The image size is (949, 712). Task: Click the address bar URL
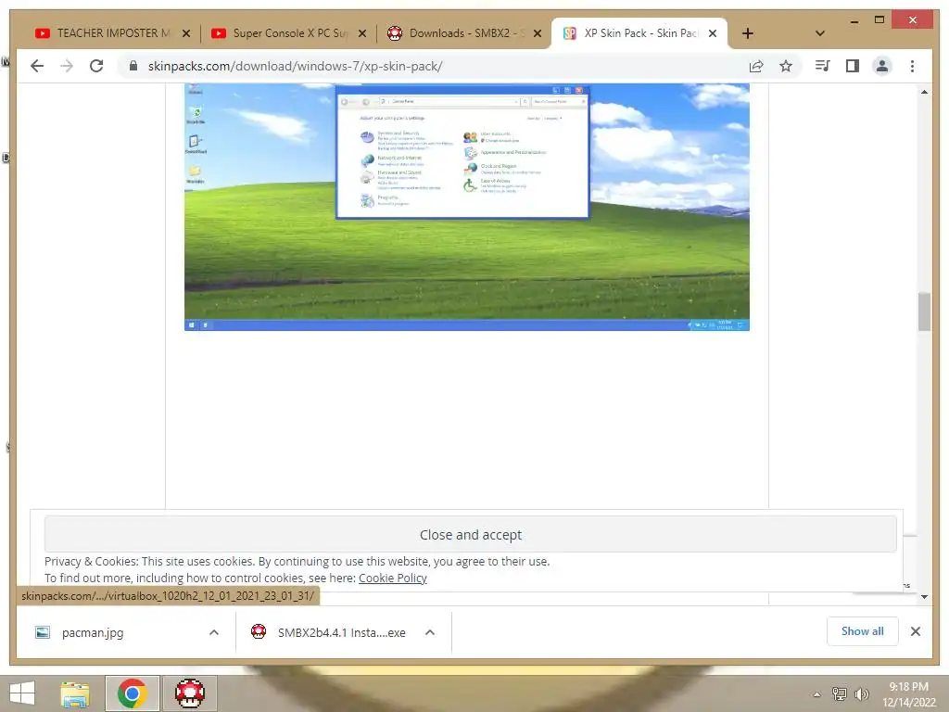pos(296,66)
